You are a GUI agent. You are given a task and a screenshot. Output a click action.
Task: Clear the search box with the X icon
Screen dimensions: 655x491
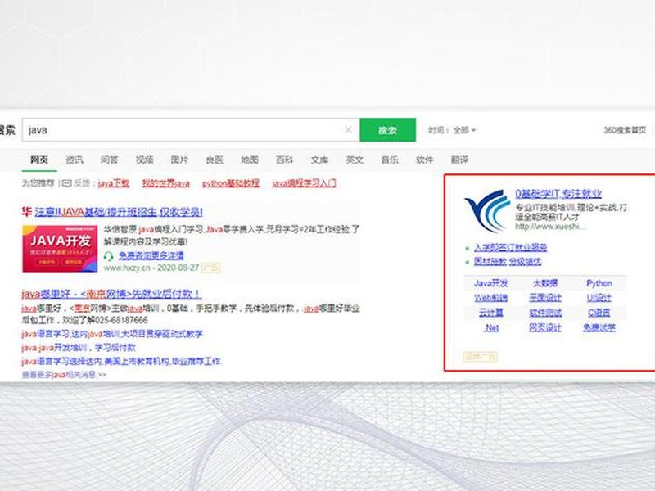tap(348, 130)
